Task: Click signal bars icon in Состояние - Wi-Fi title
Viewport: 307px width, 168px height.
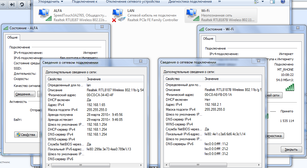Action: point(202,29)
